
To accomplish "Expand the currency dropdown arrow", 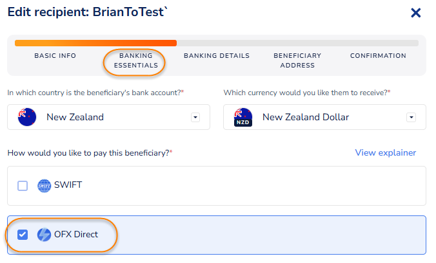I will (411, 118).
